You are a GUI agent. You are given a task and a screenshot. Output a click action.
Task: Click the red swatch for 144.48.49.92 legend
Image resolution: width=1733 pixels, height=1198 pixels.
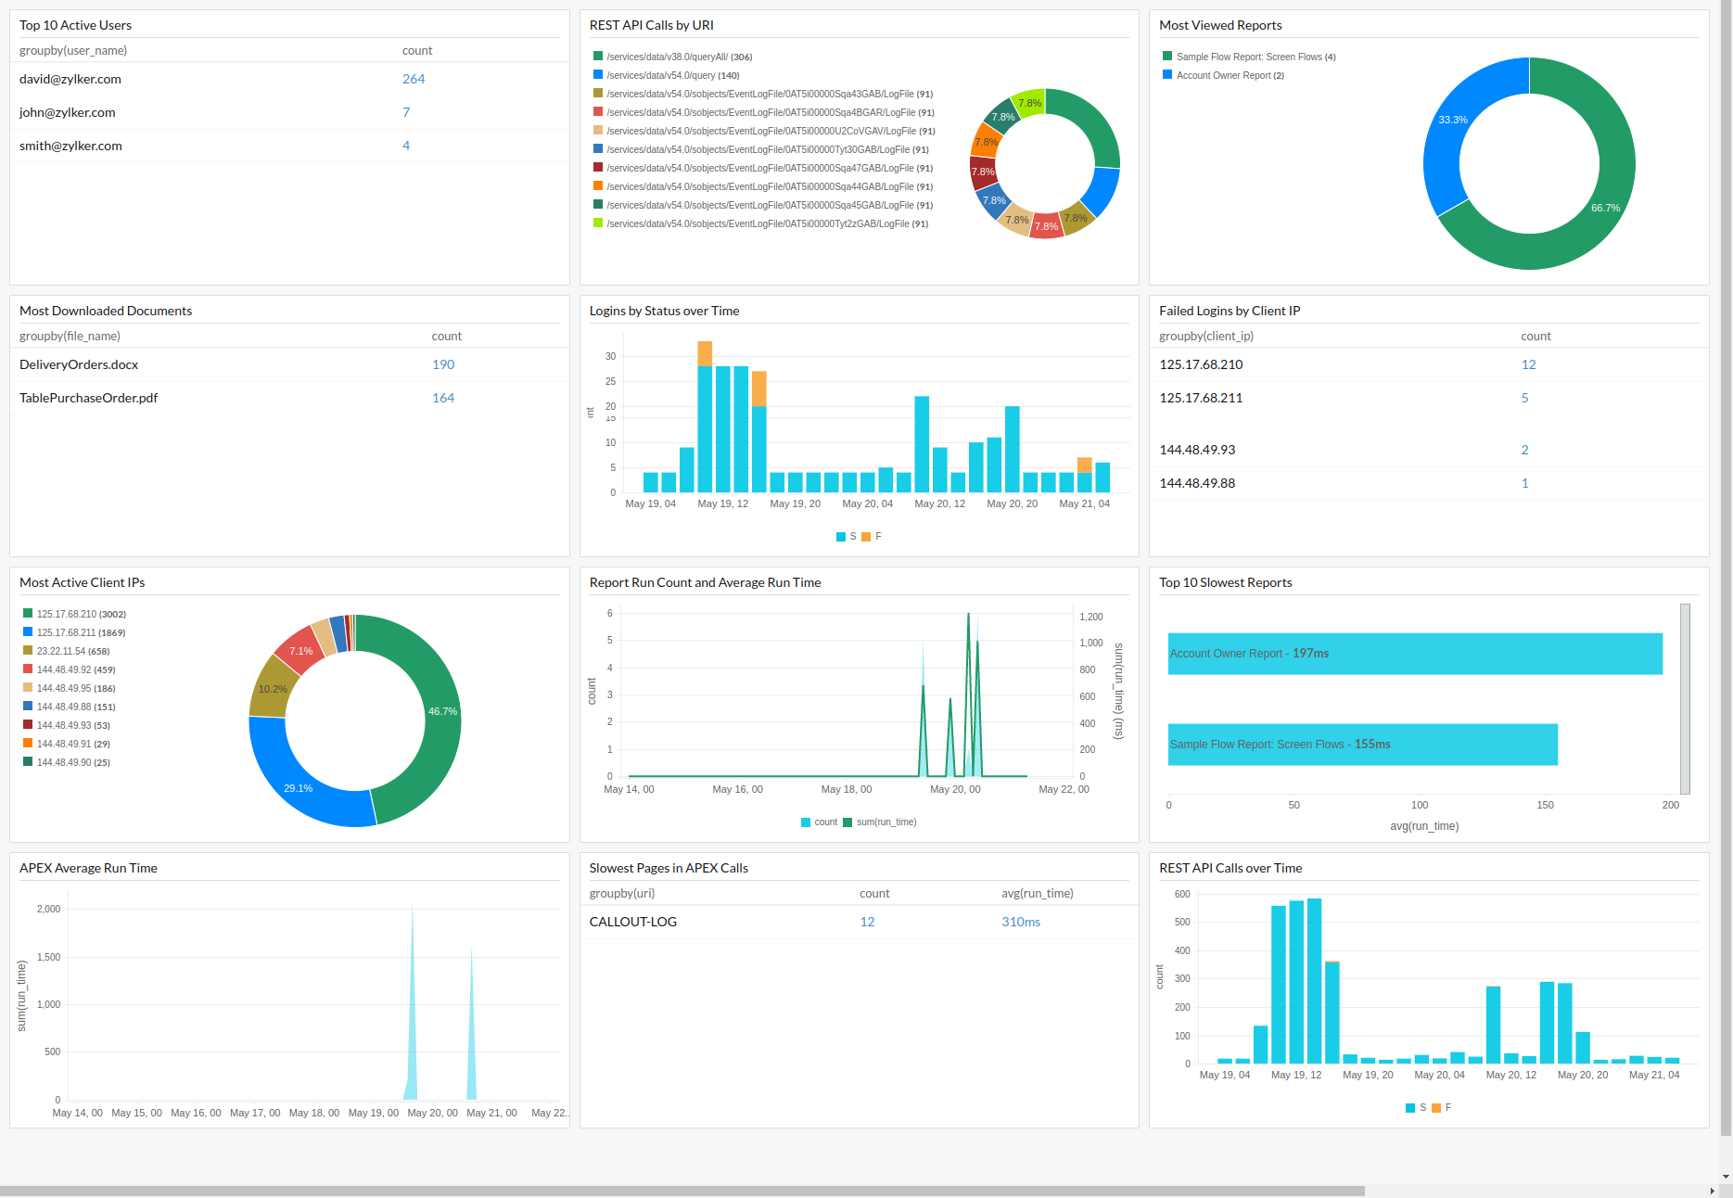28,669
